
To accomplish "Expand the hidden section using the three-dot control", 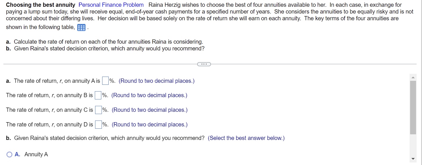I will click(204, 64).
